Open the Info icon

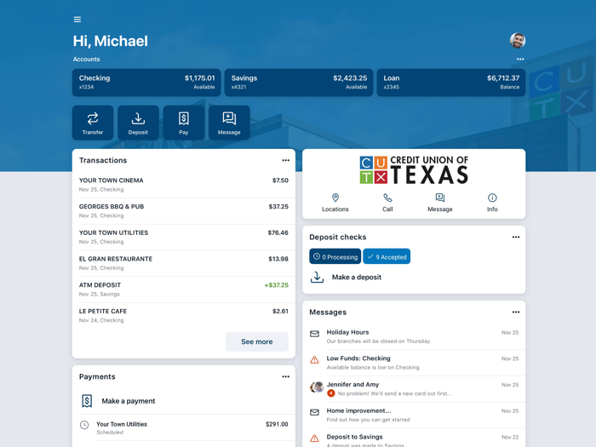click(492, 198)
